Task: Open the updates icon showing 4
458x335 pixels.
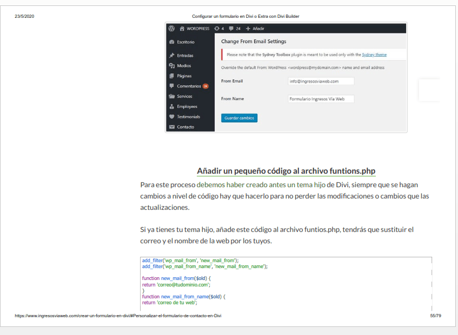Action: pos(217,29)
